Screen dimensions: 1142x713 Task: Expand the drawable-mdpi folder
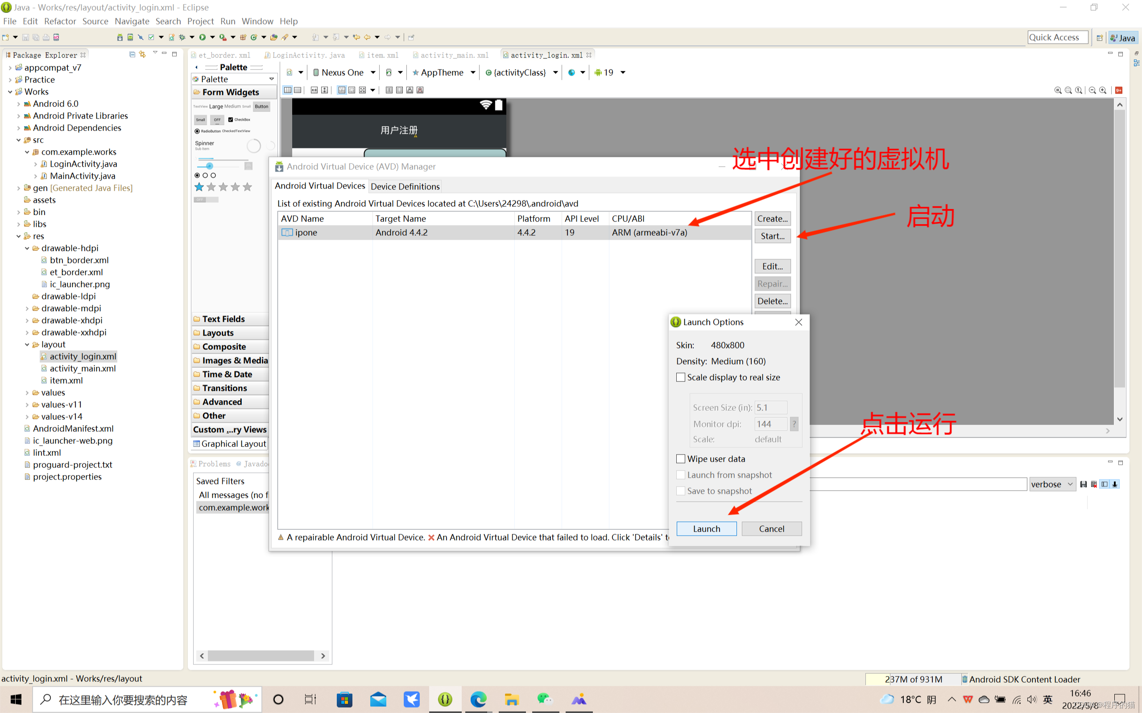tap(27, 308)
